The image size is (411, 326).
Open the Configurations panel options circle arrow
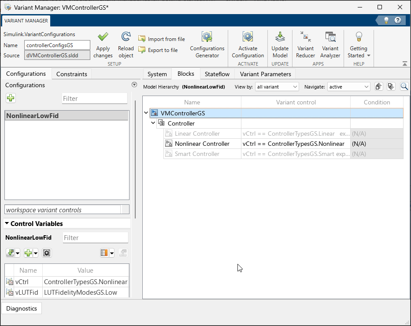coord(134,85)
